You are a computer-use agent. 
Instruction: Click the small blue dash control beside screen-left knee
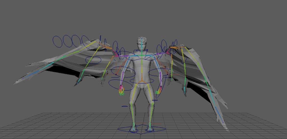click(125, 106)
